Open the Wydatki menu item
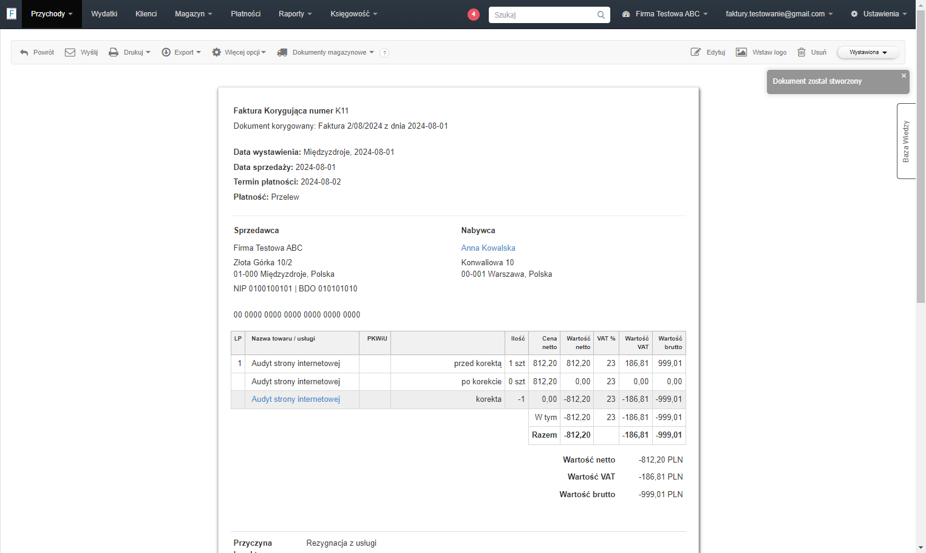This screenshot has width=926, height=553. point(104,14)
